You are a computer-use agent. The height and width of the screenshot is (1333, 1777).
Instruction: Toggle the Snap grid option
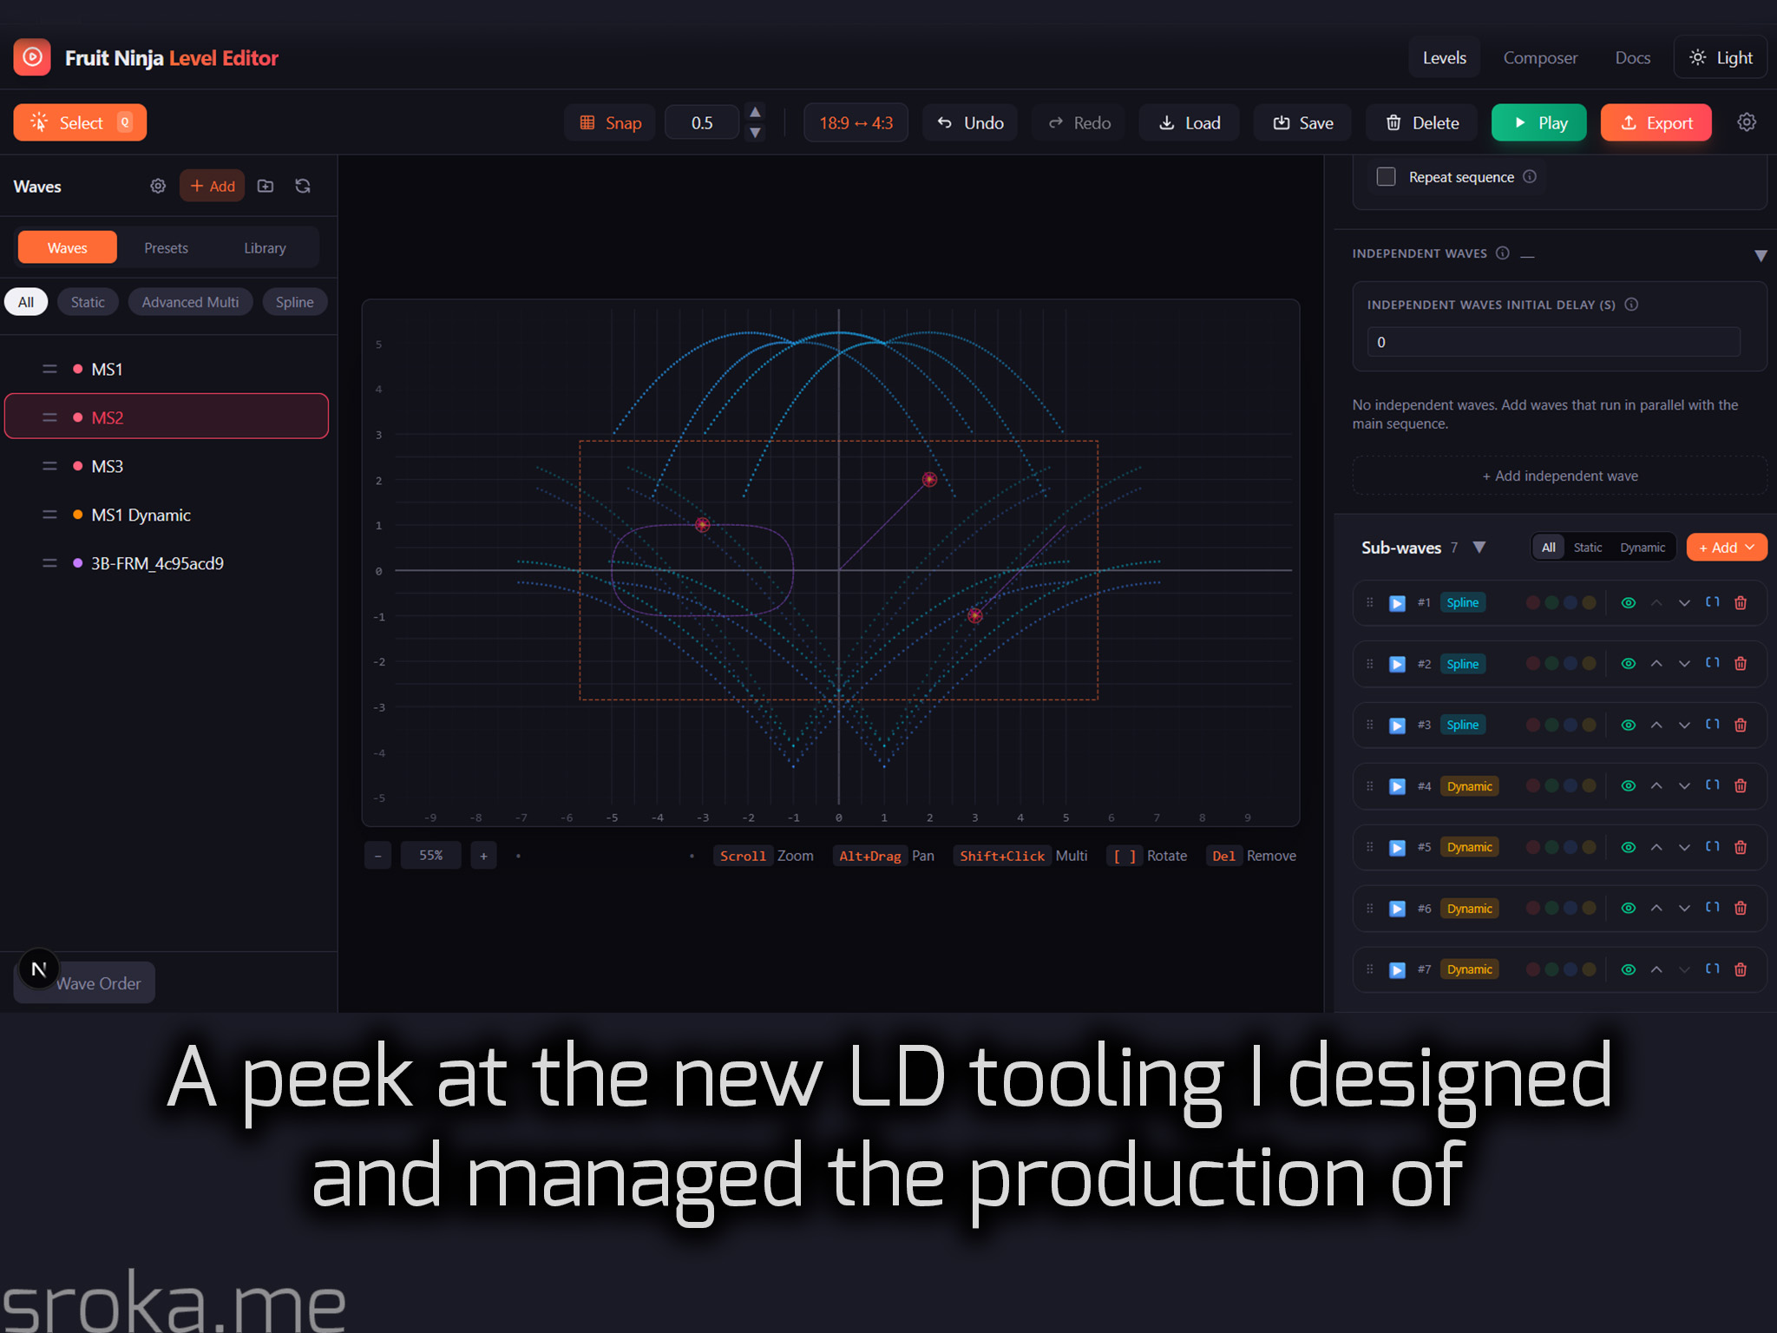point(610,122)
